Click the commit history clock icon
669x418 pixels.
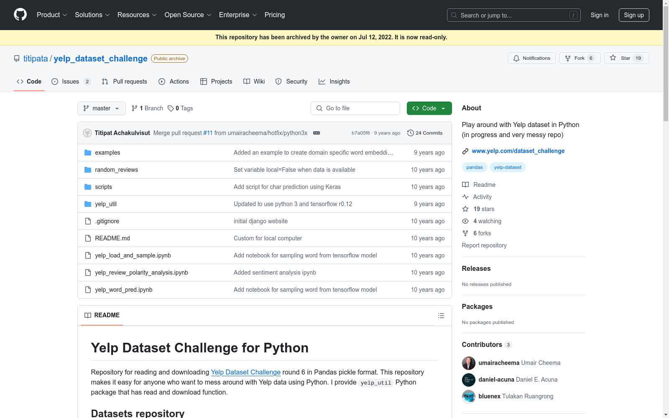(x=411, y=133)
